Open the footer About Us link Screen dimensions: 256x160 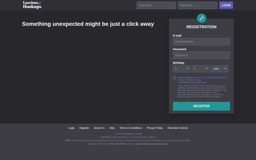[99, 128]
